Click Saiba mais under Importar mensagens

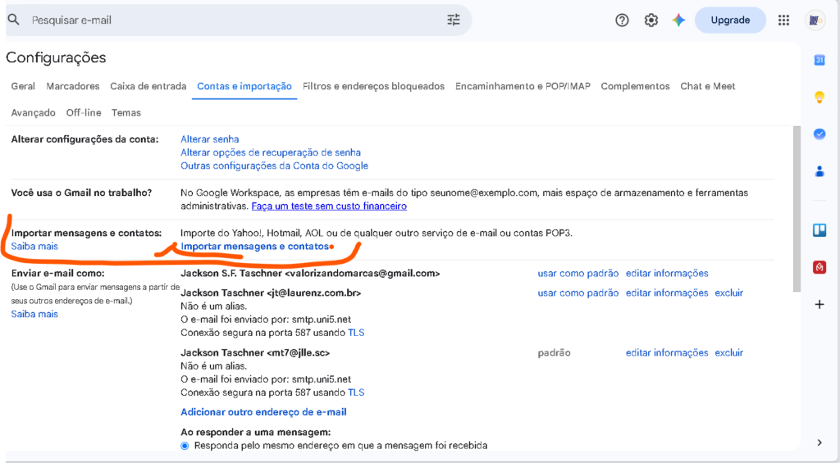click(x=34, y=246)
